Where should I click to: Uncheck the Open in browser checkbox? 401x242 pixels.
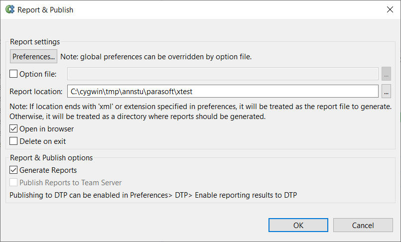click(13, 128)
